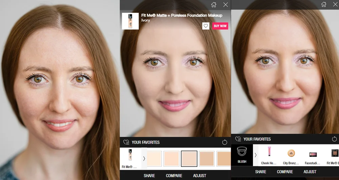Reset the look in the blush panel

click(335, 139)
